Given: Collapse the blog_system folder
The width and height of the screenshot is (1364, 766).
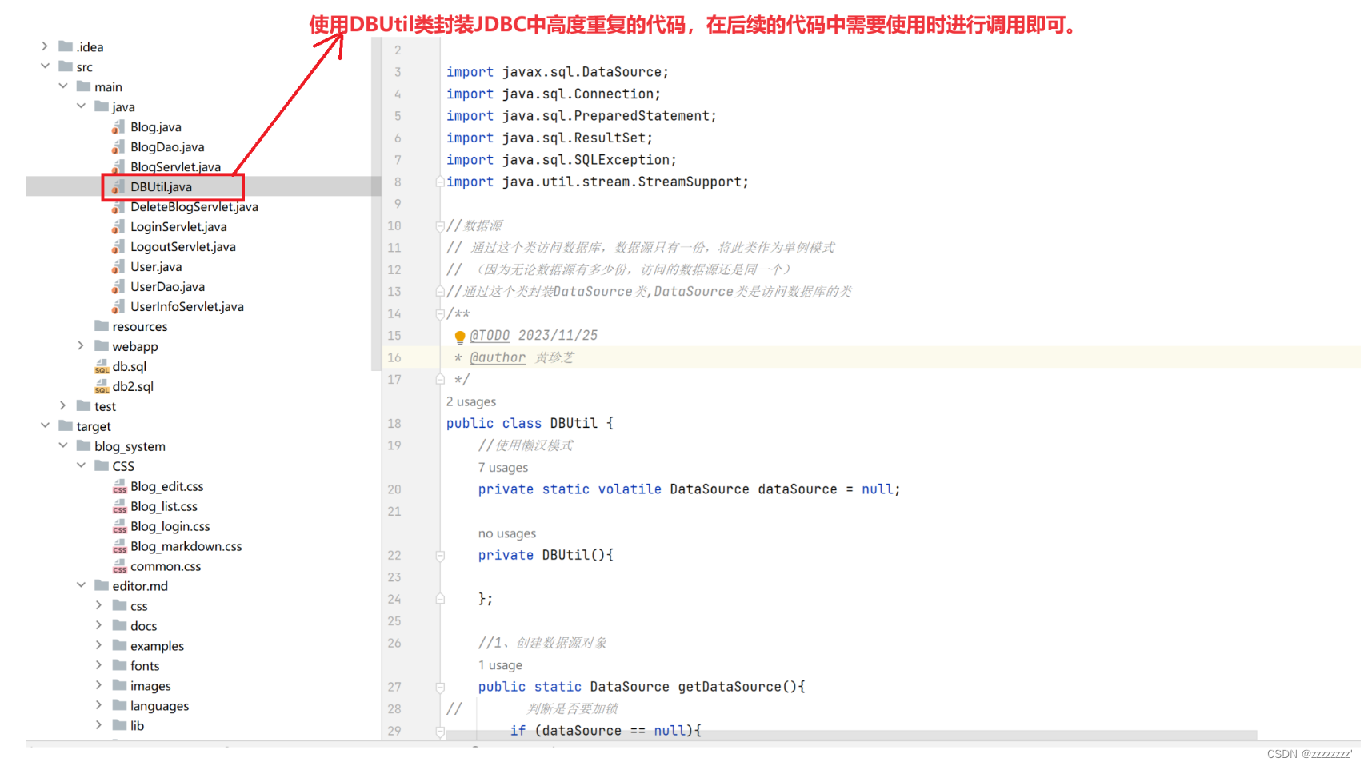Looking at the screenshot, I should click(x=63, y=446).
